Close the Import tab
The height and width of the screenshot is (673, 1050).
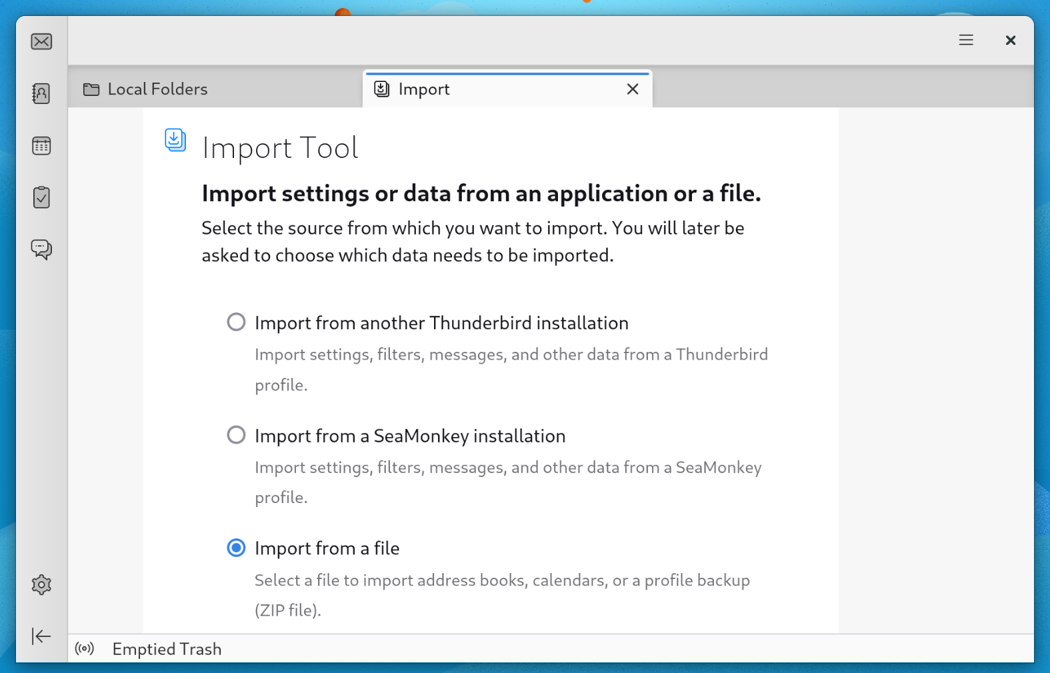[633, 89]
